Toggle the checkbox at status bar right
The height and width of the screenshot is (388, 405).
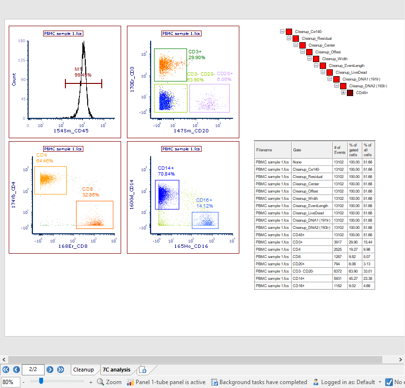389,382
